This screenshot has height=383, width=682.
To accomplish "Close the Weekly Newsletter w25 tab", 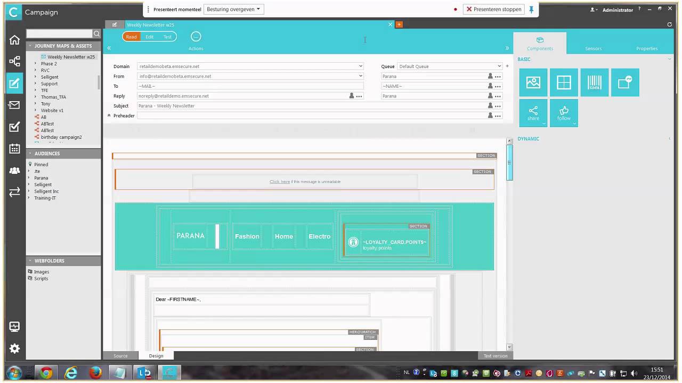I will coord(390,24).
